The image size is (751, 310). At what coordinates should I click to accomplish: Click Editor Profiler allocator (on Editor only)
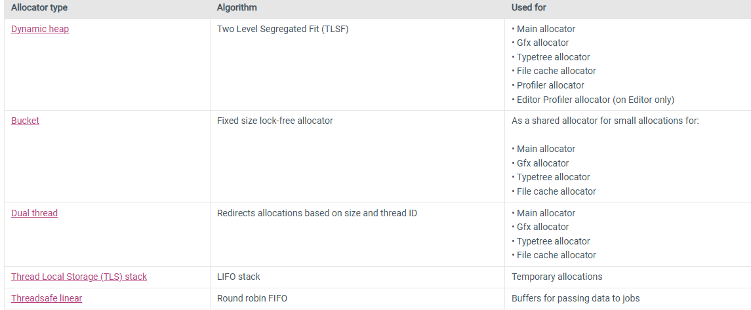[x=595, y=100]
